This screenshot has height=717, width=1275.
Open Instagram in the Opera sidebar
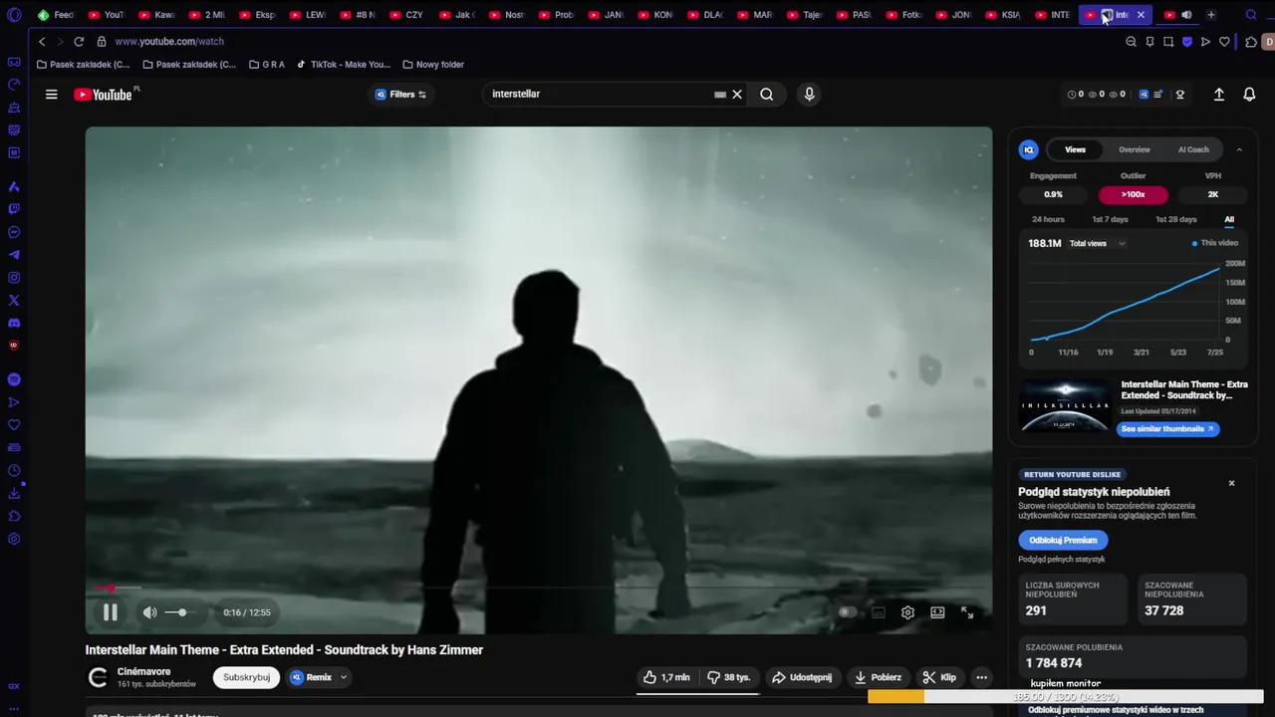coord(14,278)
